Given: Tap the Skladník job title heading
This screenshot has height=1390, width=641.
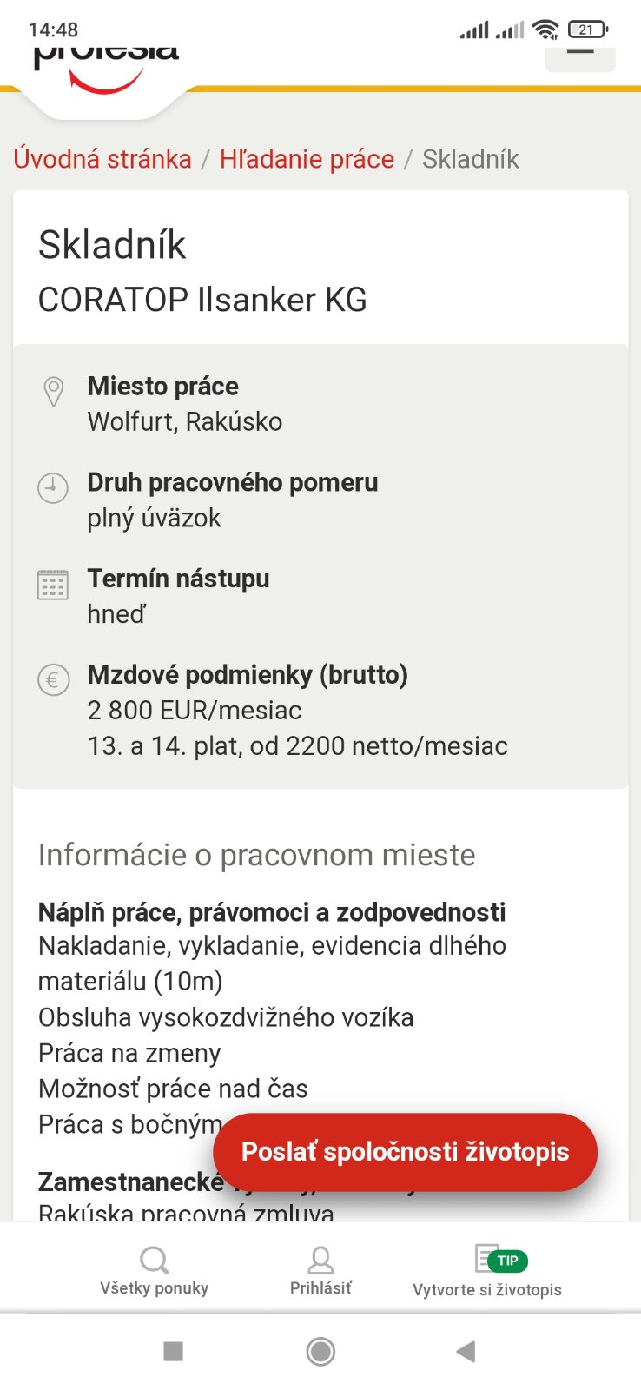Looking at the screenshot, I should click(112, 245).
